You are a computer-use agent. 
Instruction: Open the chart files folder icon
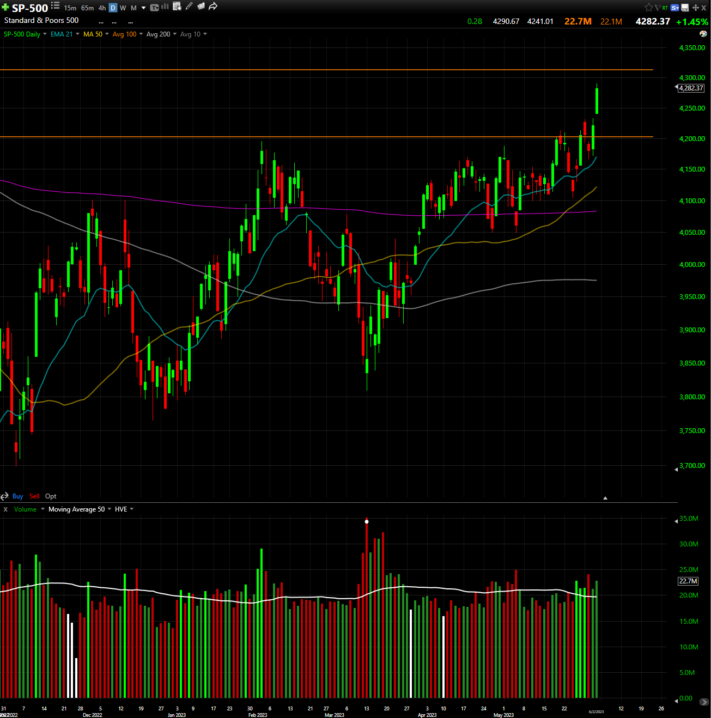(201, 7)
